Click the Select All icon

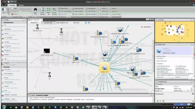point(48,11)
